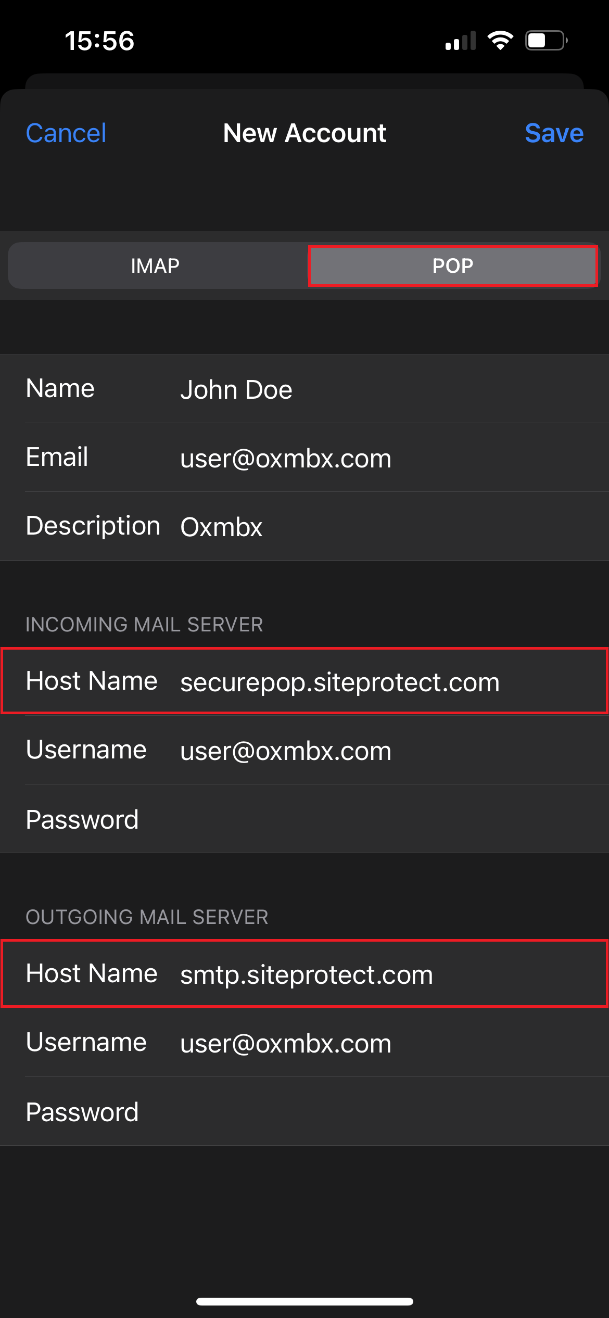Image resolution: width=609 pixels, height=1318 pixels.
Task: Tap the battery indicator icon
Action: click(546, 41)
